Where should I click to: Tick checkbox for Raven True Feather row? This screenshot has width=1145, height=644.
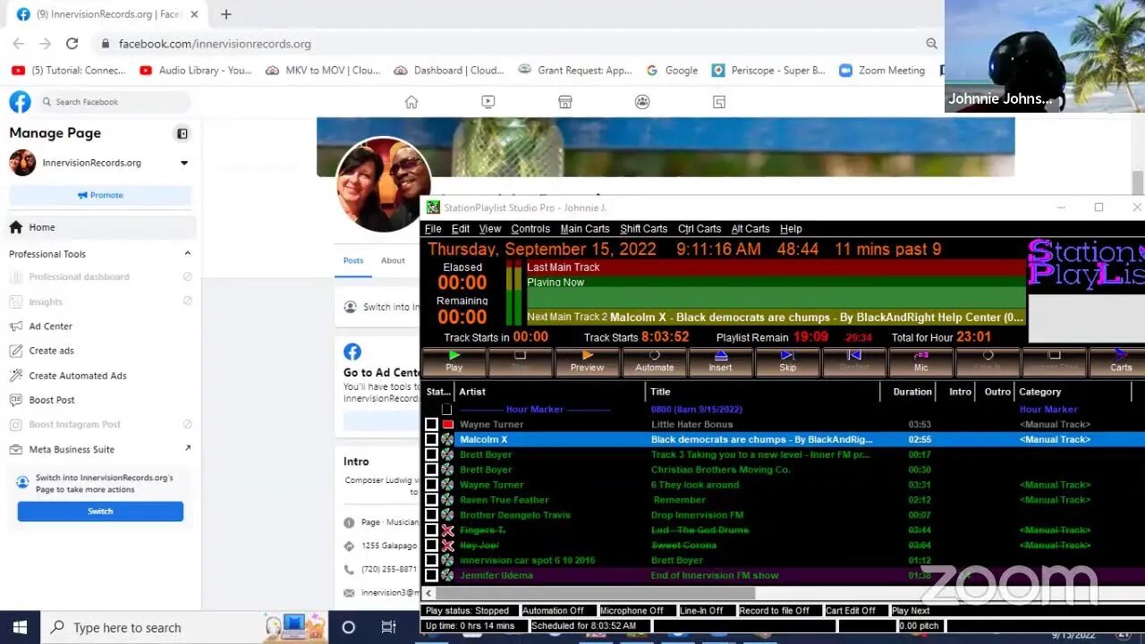[431, 500]
